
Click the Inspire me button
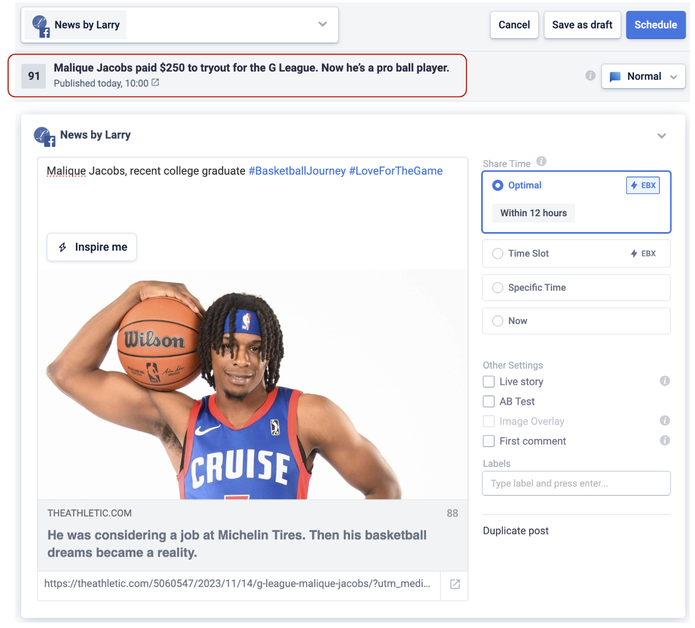92,247
